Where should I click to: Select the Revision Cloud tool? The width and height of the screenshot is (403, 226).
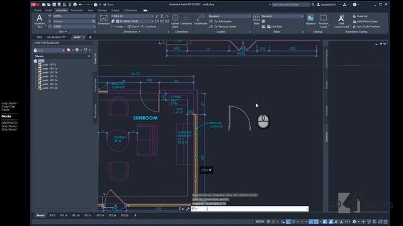[x=323, y=21]
